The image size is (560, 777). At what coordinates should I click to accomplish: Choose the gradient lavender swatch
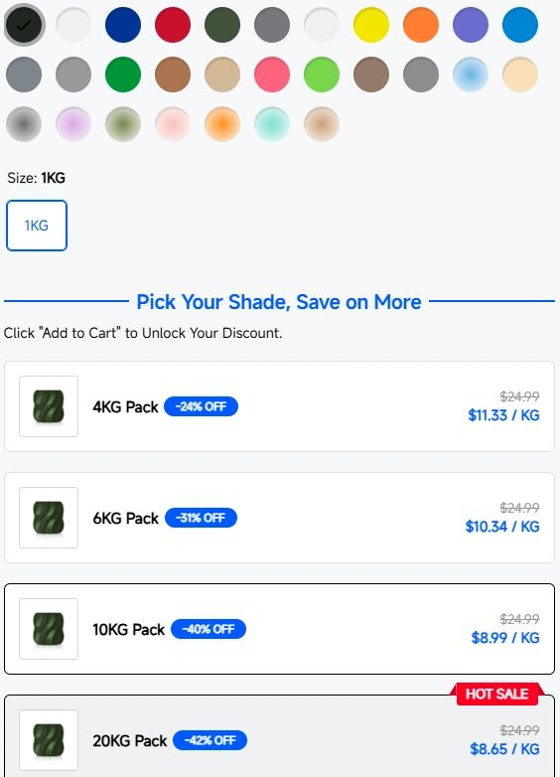pyautogui.click(x=73, y=124)
